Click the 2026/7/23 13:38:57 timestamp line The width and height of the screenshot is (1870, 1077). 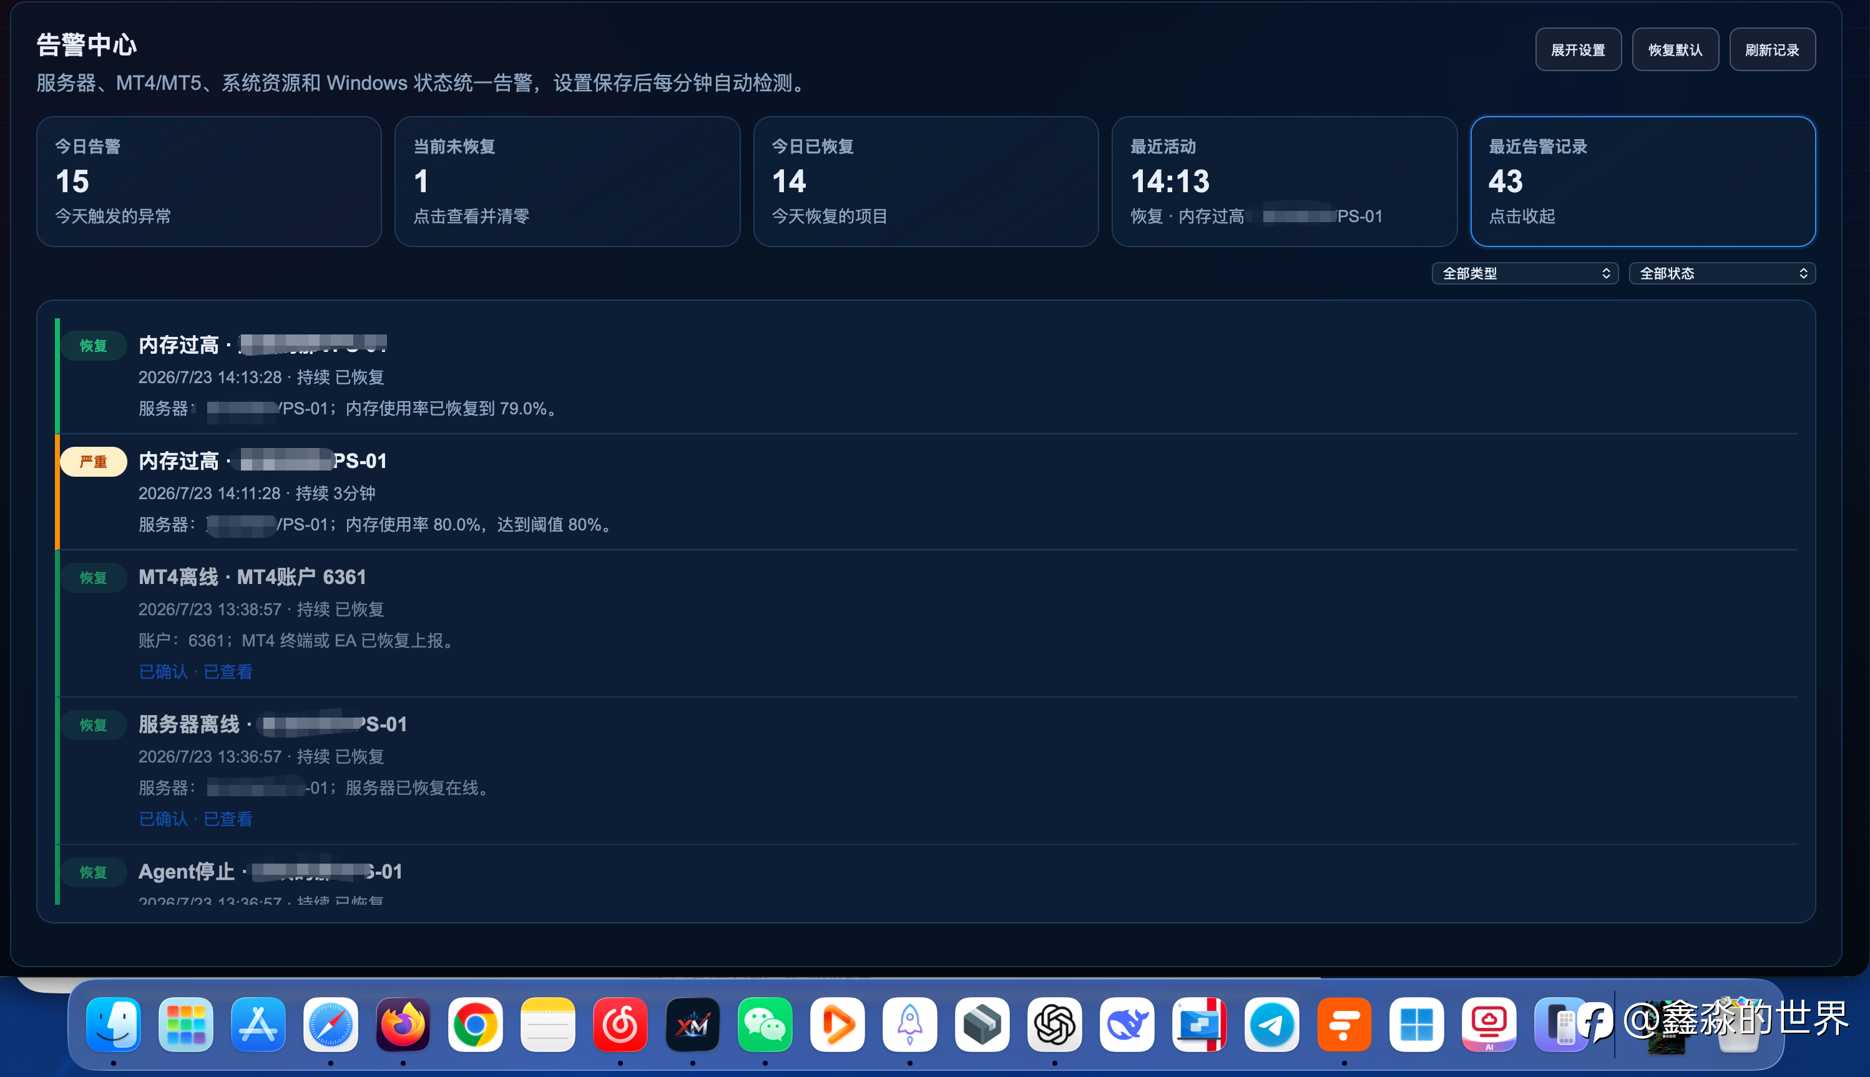pyautogui.click(x=261, y=609)
